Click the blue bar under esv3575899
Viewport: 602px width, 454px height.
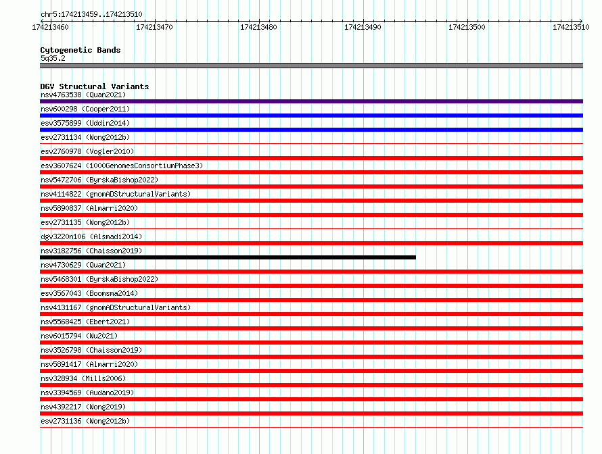coord(311,130)
